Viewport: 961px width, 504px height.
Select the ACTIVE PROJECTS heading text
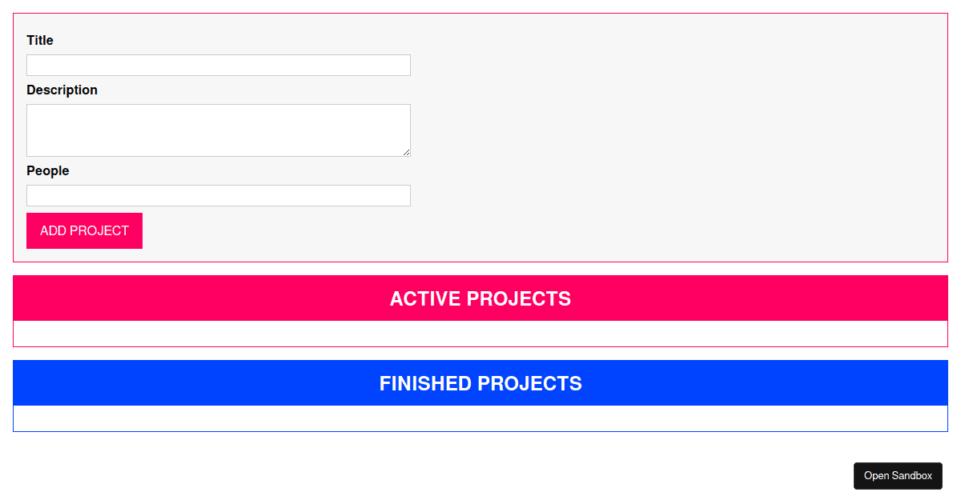click(480, 299)
